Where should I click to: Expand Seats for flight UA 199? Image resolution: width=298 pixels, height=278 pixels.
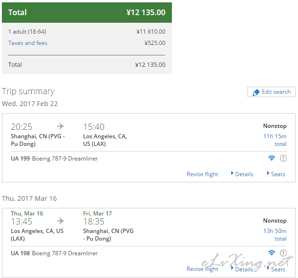point(276,174)
